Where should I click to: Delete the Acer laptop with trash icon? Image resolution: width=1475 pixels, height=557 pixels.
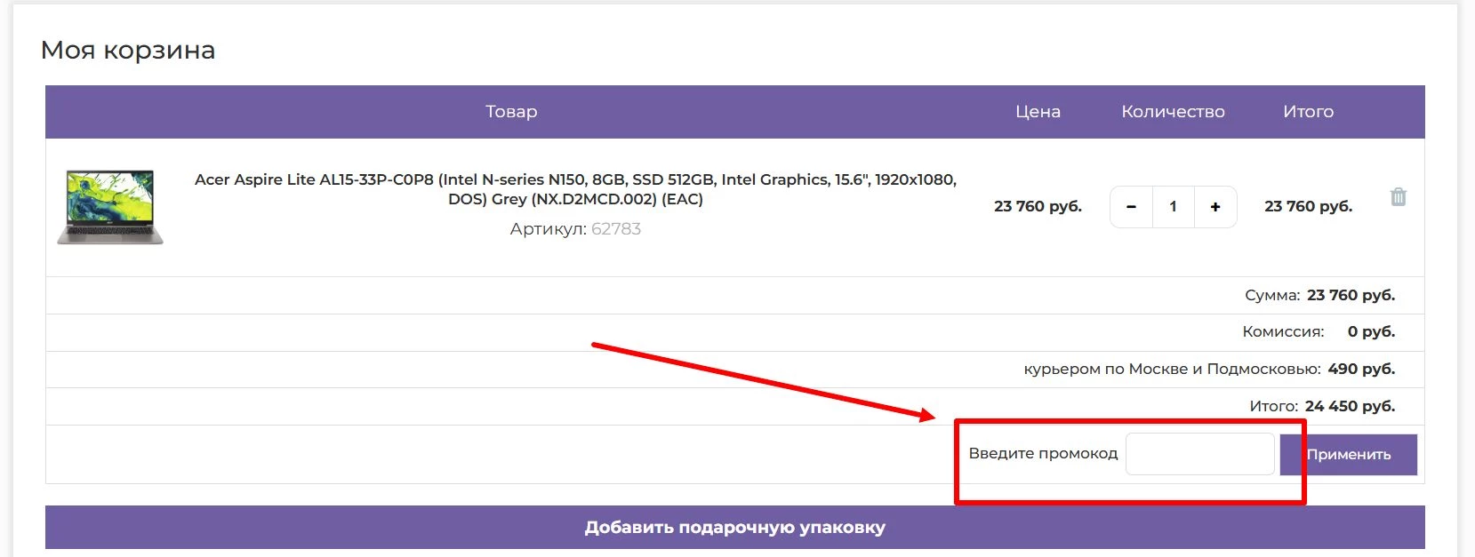tap(1398, 196)
